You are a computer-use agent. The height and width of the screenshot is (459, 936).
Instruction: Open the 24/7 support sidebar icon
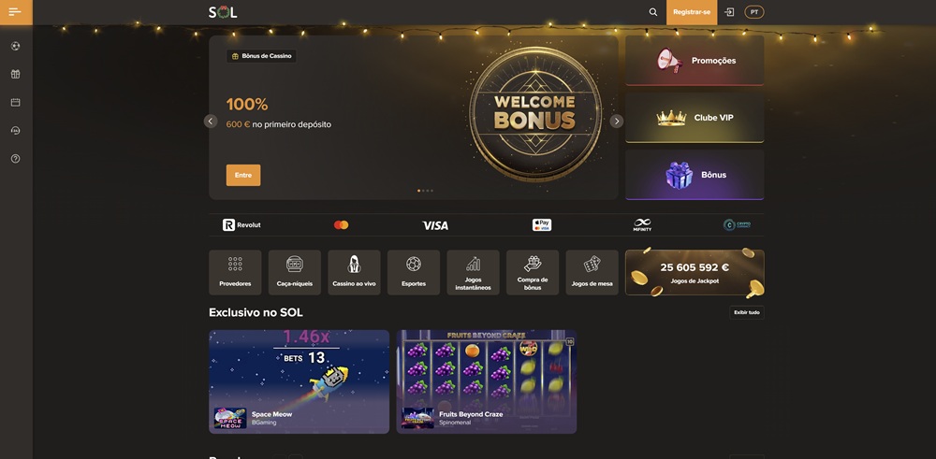tap(16, 131)
